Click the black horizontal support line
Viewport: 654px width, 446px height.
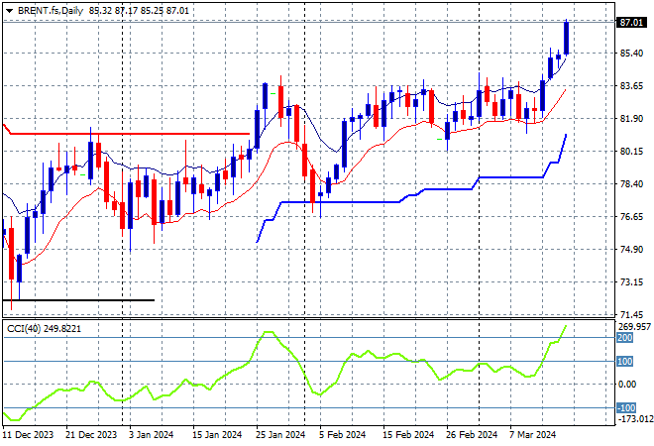click(79, 299)
